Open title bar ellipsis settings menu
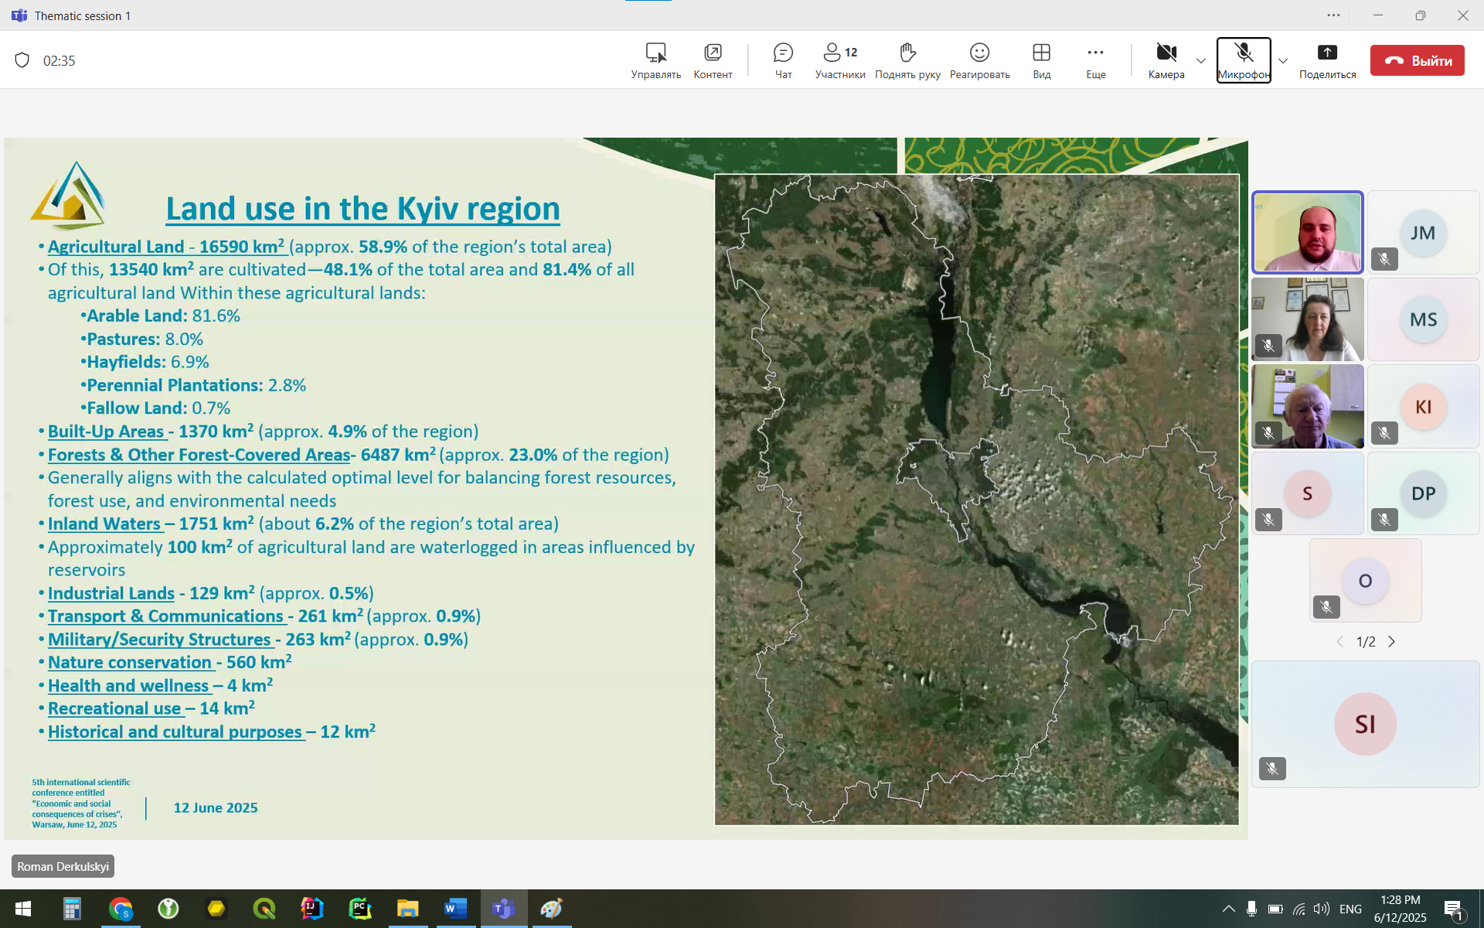 click(1333, 15)
